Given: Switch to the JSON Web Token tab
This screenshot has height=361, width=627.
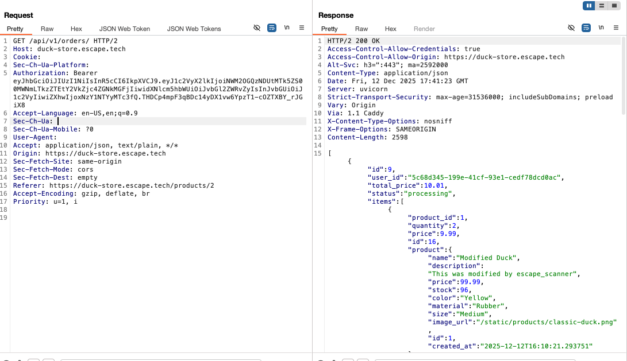Looking at the screenshot, I should point(124,28).
